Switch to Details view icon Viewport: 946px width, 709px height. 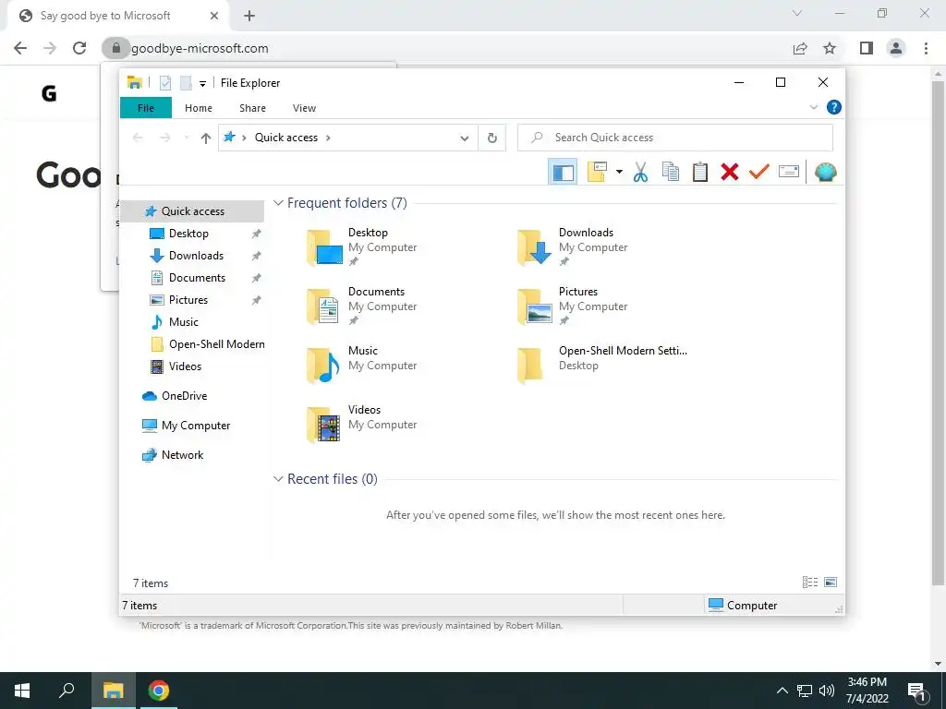809,583
